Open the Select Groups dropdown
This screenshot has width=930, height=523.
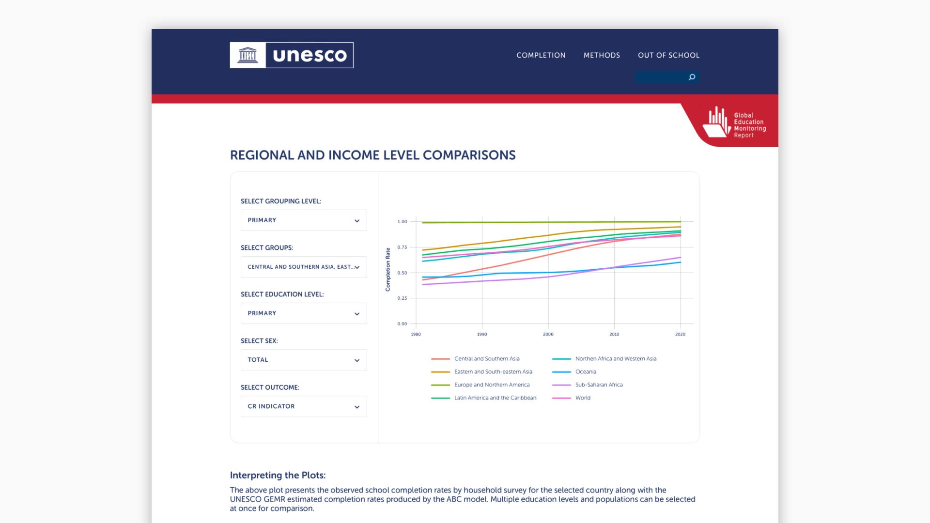(x=304, y=267)
